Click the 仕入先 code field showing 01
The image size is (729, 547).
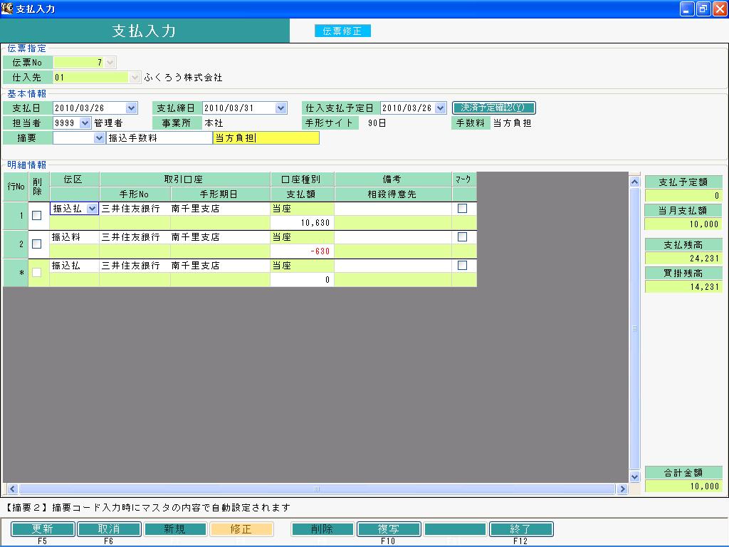(x=91, y=77)
